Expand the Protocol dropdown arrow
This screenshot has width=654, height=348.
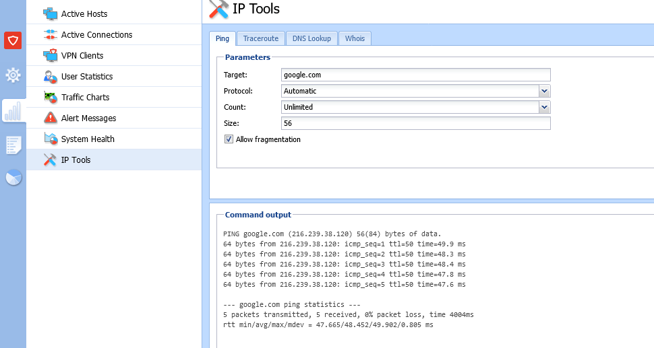[545, 91]
